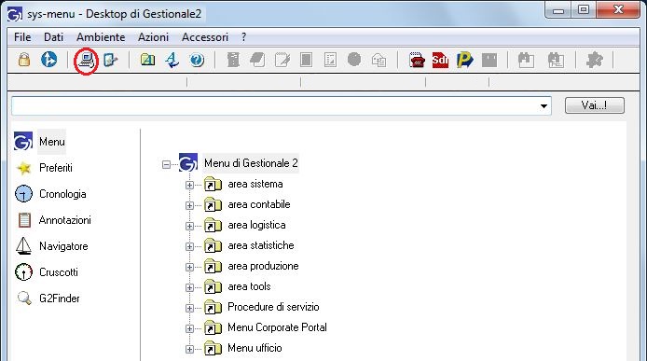Click the padlock icon in the toolbar
The image size is (647, 361).
tap(24, 60)
